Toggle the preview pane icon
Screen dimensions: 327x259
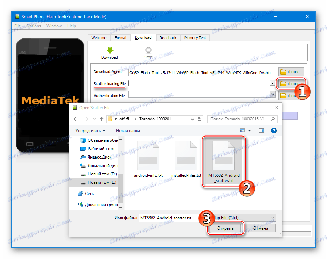point(261,131)
